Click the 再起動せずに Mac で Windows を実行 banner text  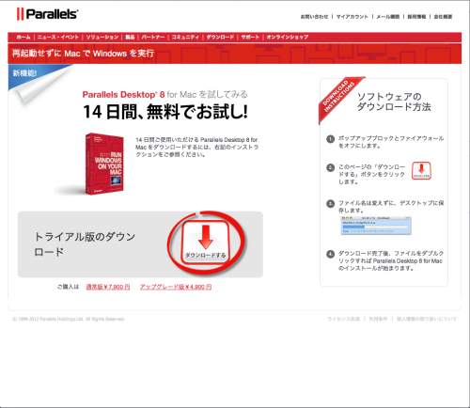[83, 54]
